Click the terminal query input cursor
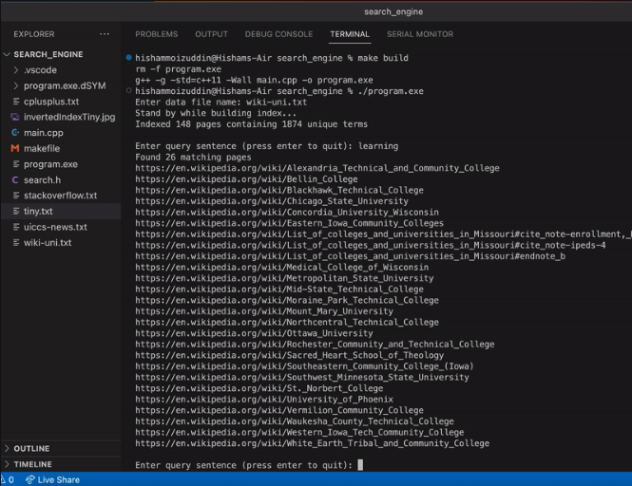Screen dimensions: 632x486 (360, 465)
